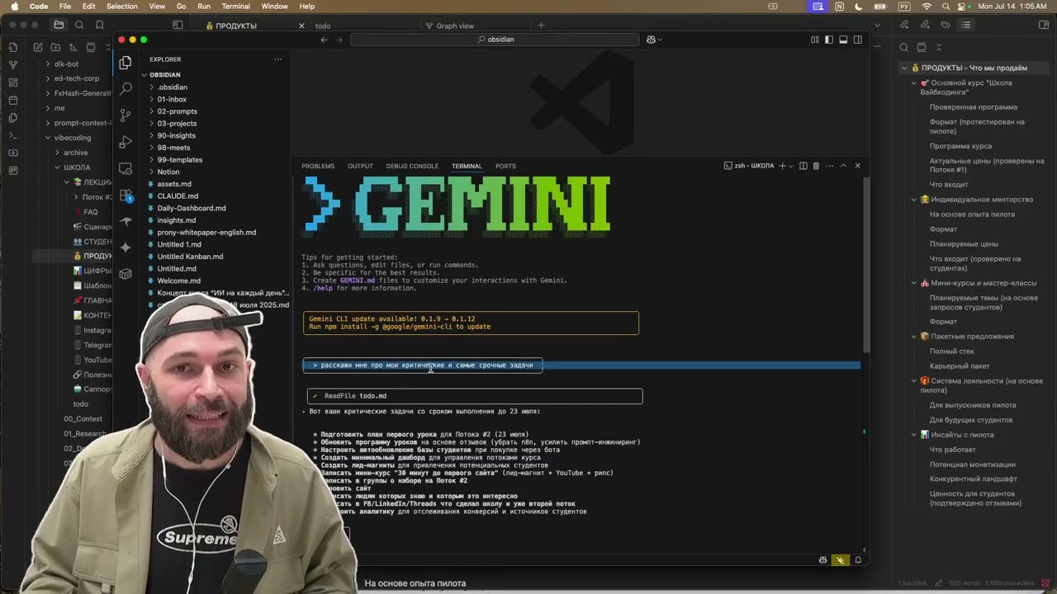Open the Source Control view in activity bar

click(x=126, y=115)
